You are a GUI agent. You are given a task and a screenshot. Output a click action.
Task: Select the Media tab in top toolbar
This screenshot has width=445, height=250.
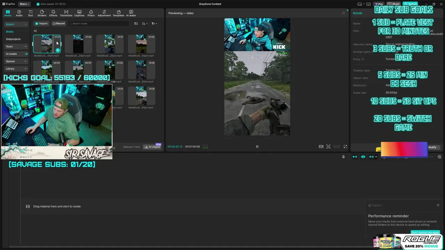(x=8, y=13)
